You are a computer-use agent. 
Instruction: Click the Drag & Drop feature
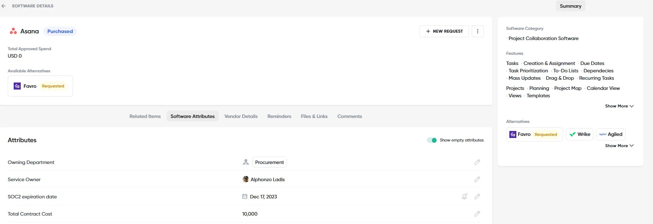point(560,78)
